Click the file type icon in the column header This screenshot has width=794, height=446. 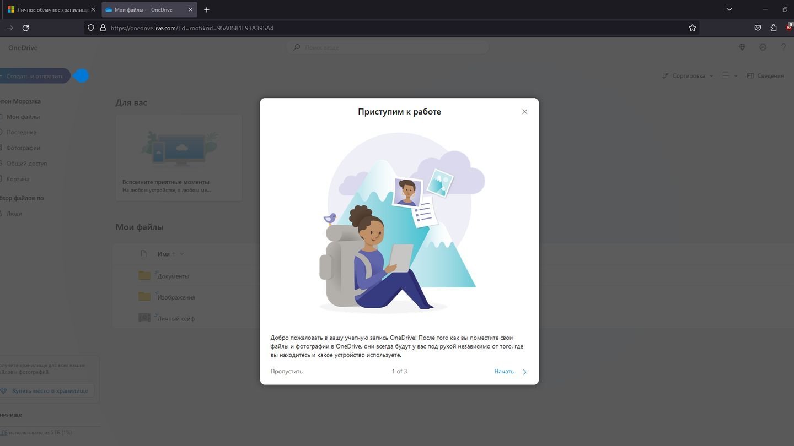click(x=144, y=254)
